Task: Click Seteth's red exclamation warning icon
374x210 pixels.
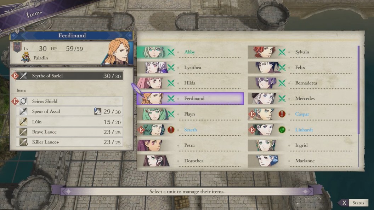Action: [x=171, y=130]
